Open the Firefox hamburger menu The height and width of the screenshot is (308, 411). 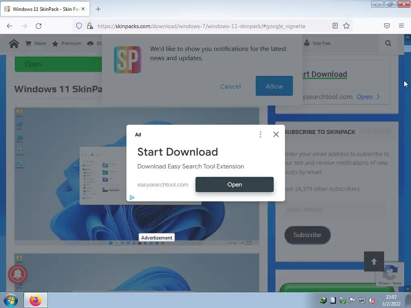tap(401, 26)
